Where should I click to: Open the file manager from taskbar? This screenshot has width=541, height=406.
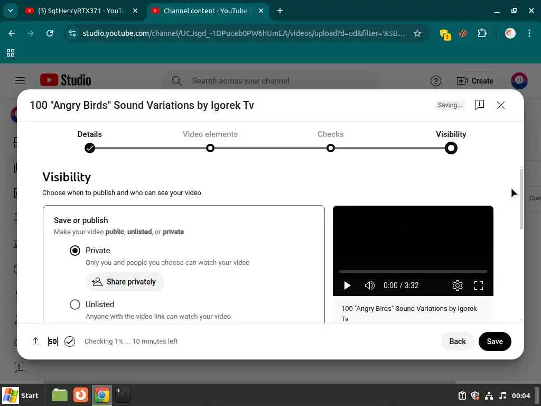(60, 395)
